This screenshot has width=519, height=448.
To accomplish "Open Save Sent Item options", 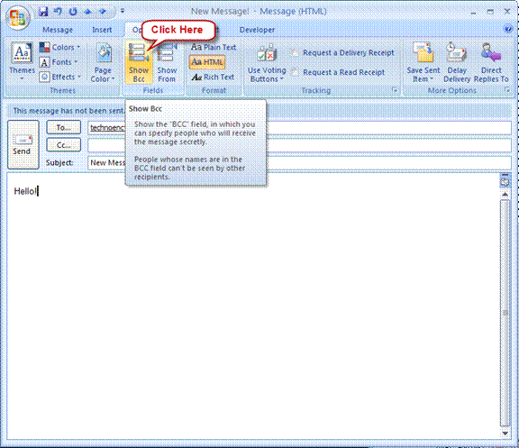I will pyautogui.click(x=423, y=62).
